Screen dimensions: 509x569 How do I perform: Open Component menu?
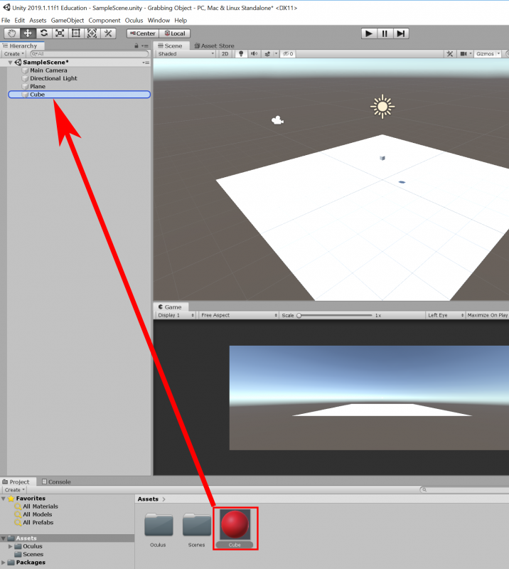(x=104, y=21)
